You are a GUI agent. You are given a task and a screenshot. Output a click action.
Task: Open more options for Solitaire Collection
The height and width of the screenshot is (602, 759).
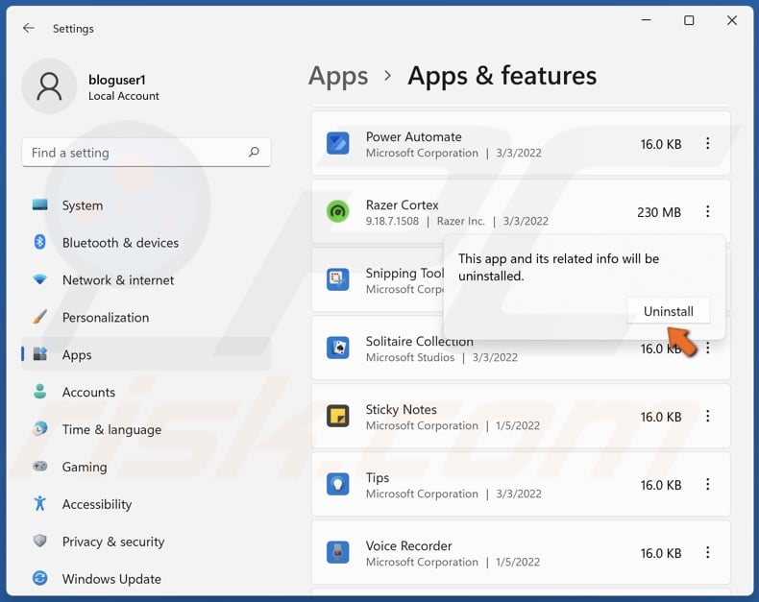tap(708, 348)
